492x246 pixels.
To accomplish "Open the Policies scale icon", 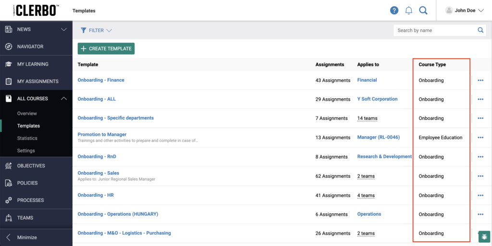I will coord(9,183).
